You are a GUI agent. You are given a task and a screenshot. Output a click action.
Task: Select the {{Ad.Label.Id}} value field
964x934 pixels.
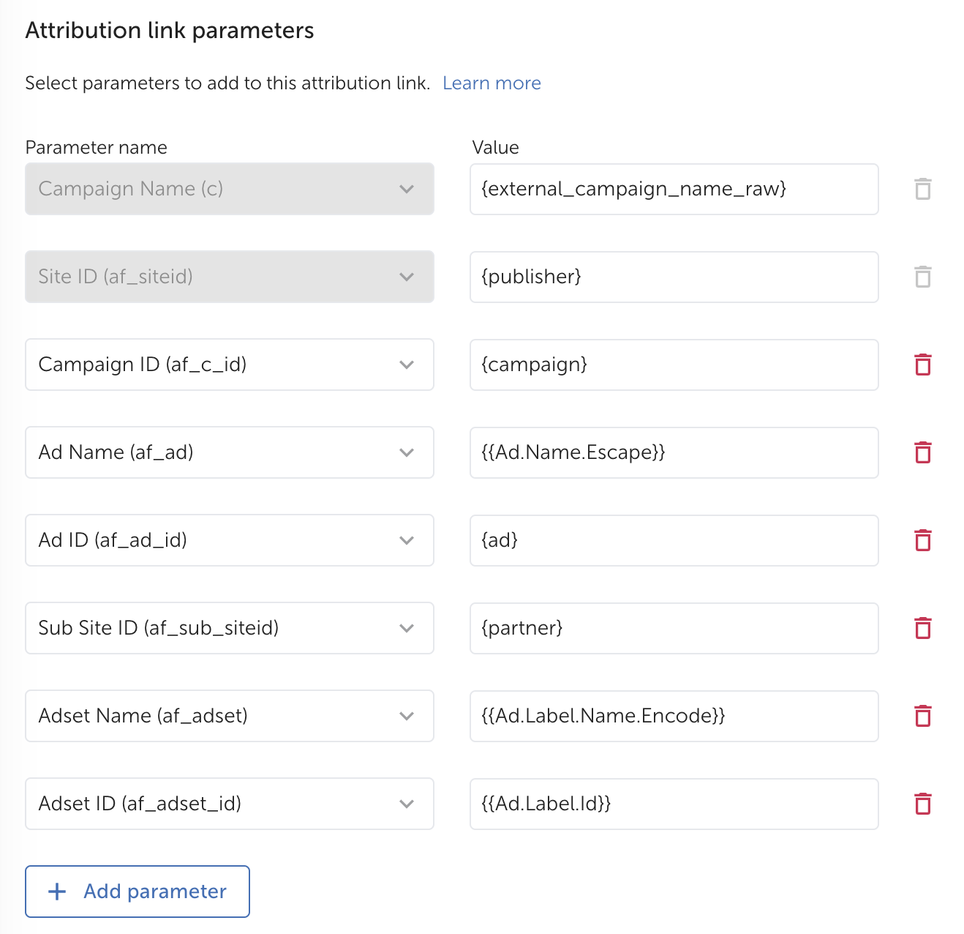674,804
